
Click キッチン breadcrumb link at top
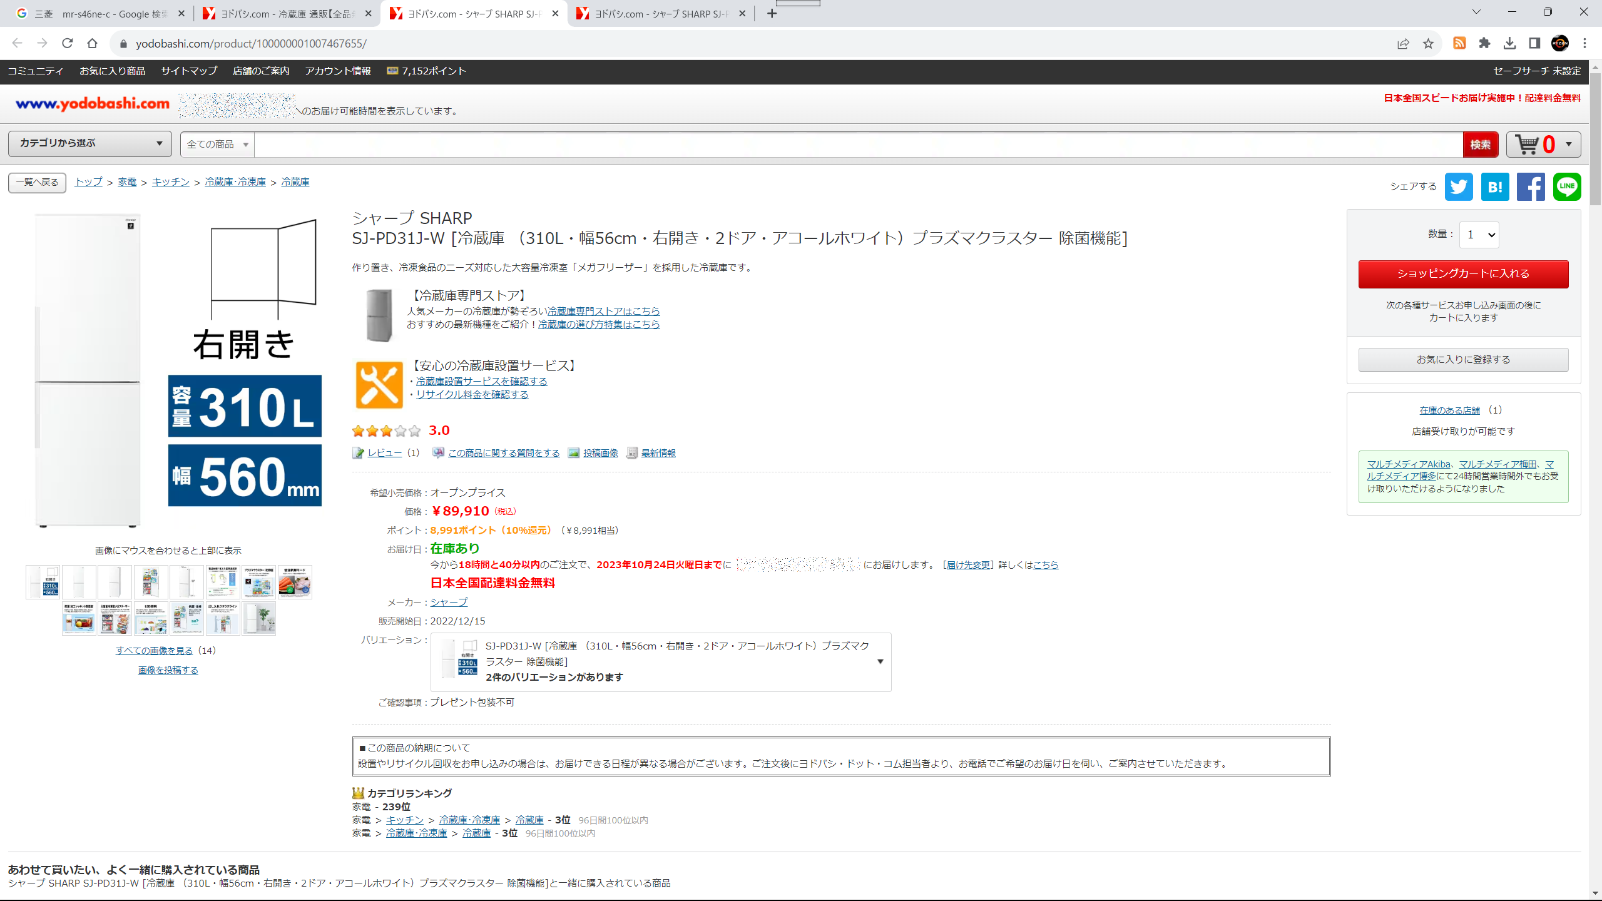tap(170, 182)
